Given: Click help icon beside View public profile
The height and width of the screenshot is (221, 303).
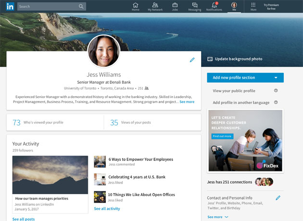Looking at the screenshot, I should pos(276,90).
